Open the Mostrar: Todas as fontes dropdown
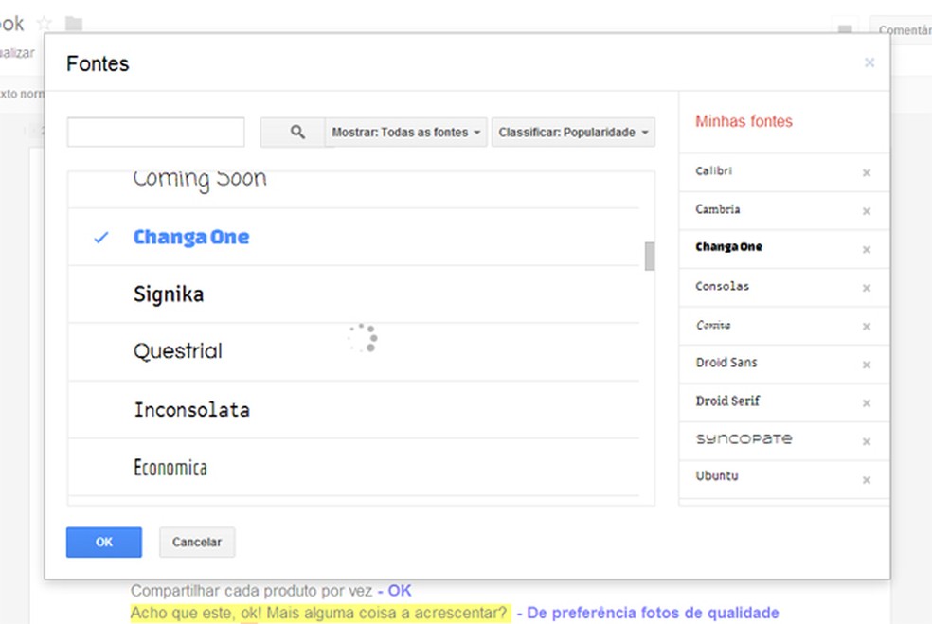This screenshot has height=624, width=932. click(x=406, y=133)
